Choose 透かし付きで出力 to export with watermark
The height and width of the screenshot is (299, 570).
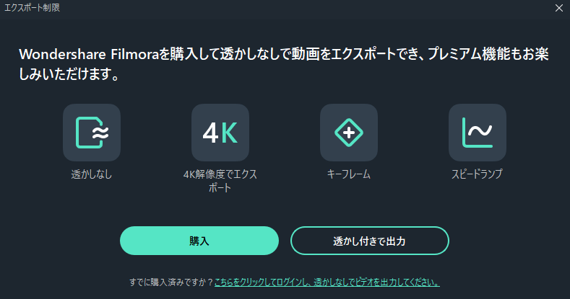tap(370, 241)
